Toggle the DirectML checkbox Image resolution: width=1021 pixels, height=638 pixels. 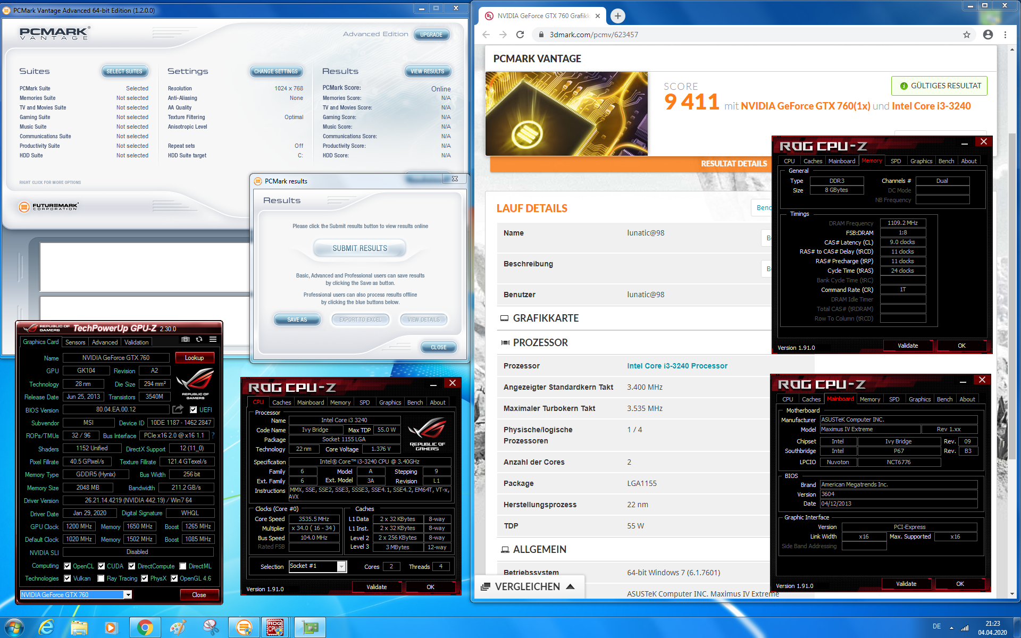(x=183, y=566)
